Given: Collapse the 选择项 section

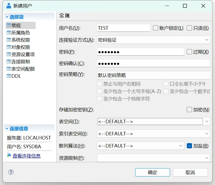Looking at the screenshot, I should [x=7, y=17].
